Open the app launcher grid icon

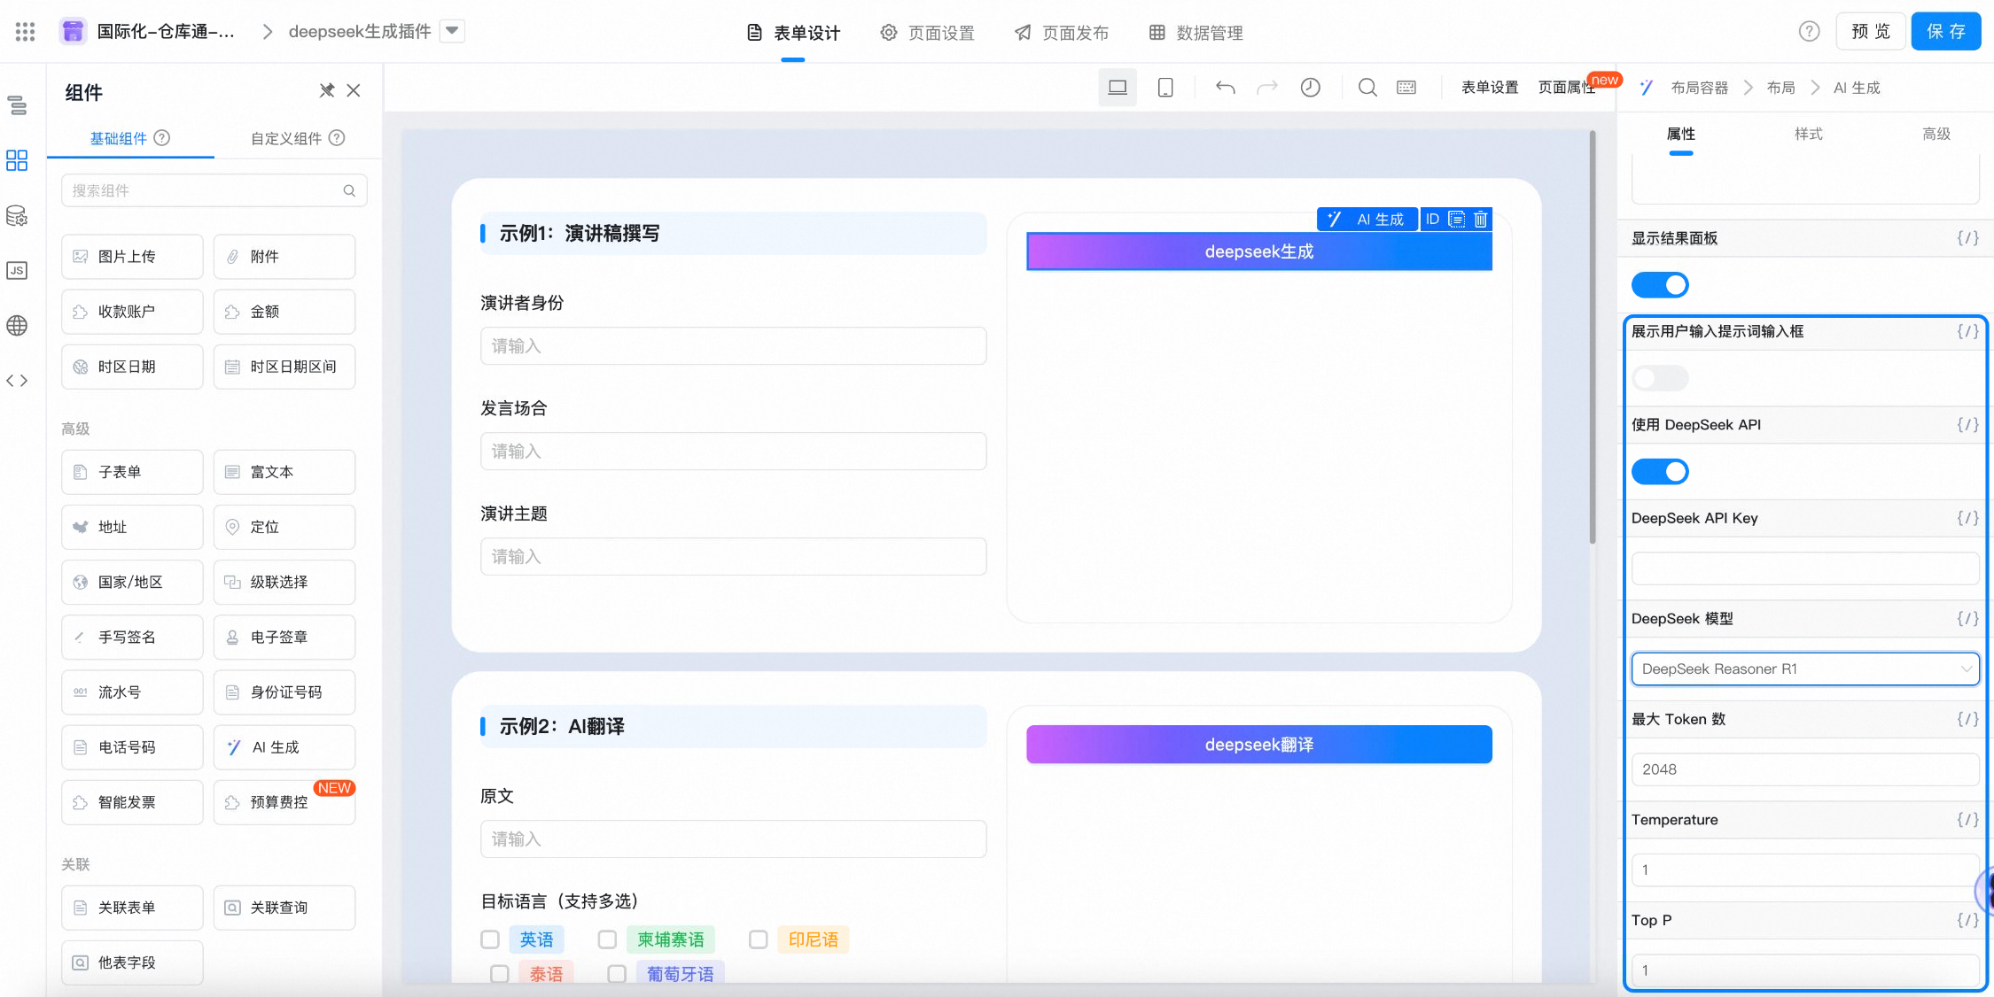click(25, 32)
